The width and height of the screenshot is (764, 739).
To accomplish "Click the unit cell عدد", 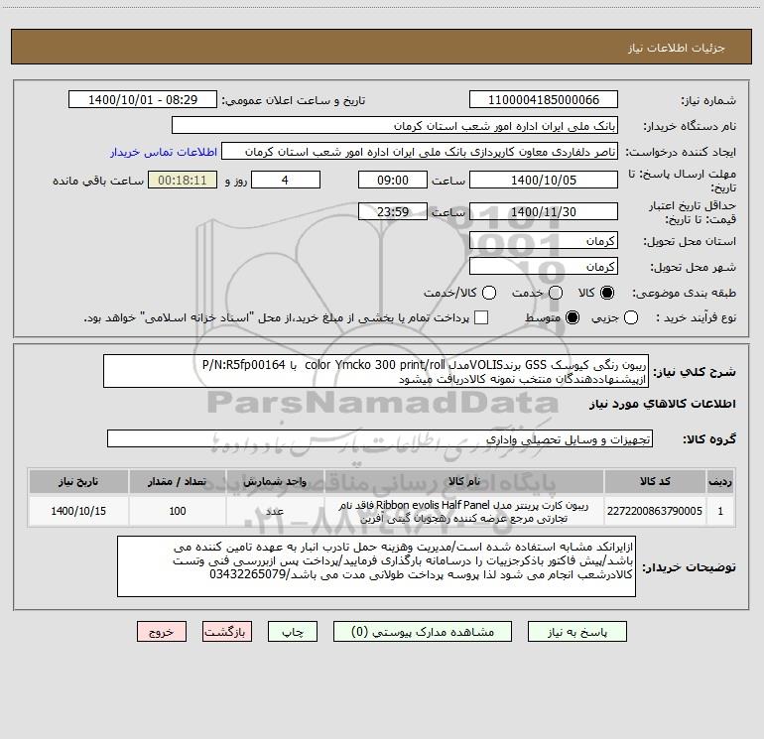I will (275, 511).
